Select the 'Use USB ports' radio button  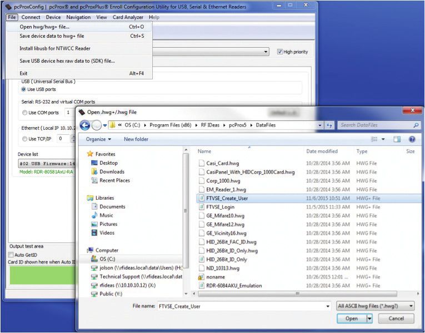(x=24, y=89)
